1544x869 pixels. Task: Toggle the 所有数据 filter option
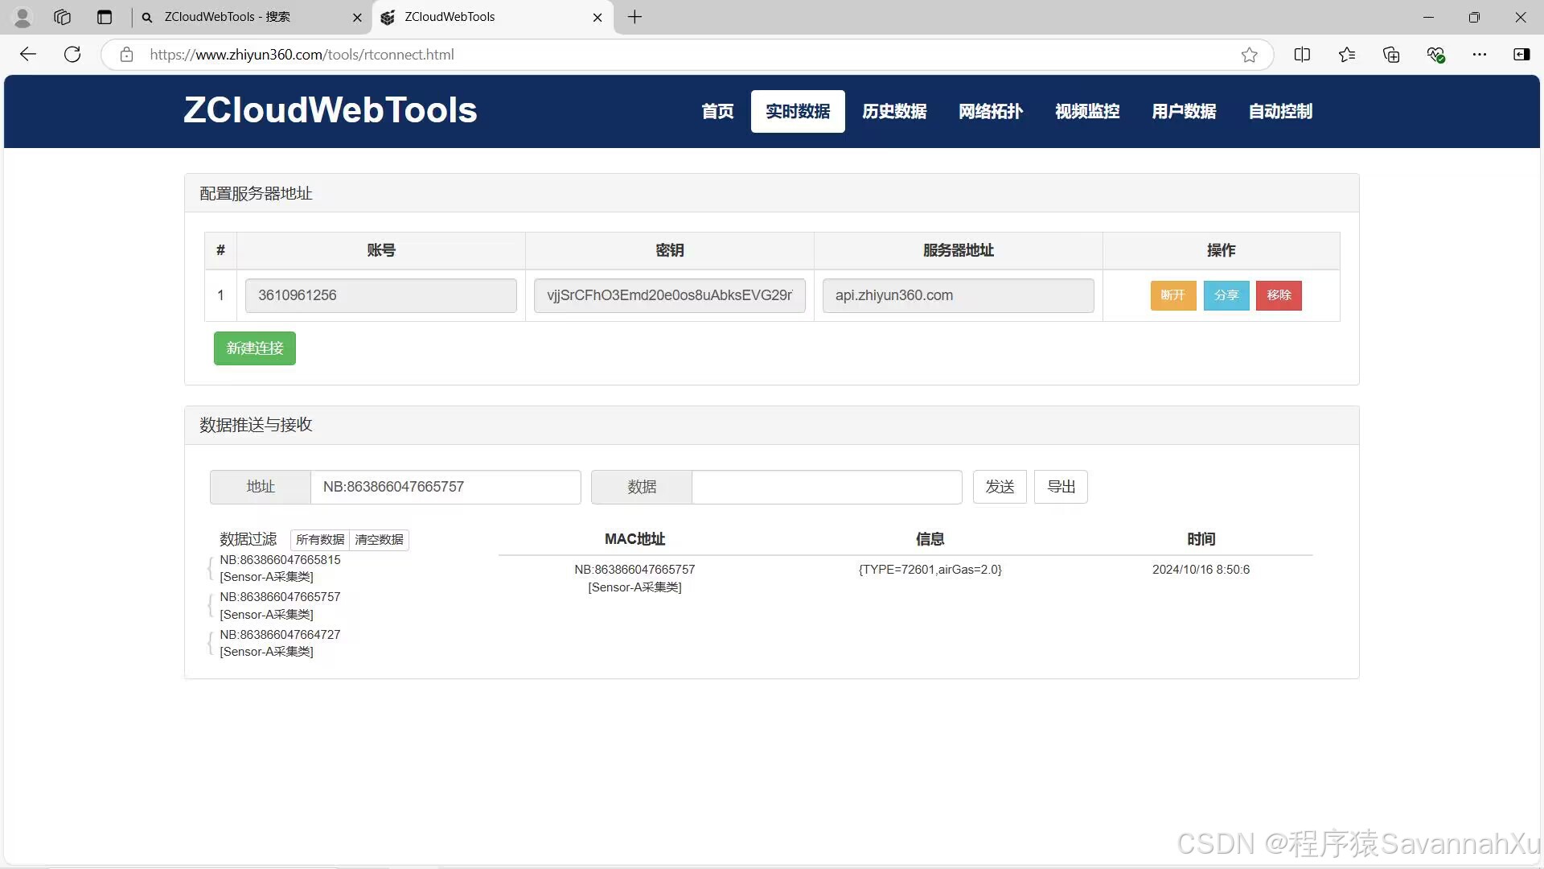319,540
